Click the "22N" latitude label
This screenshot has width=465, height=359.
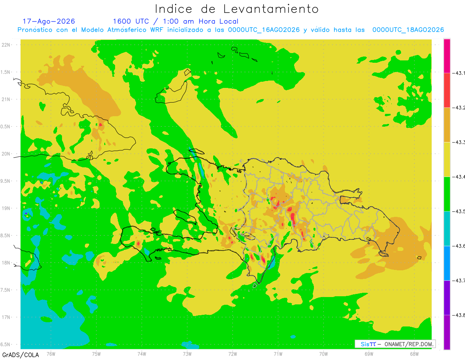[x=7, y=45]
